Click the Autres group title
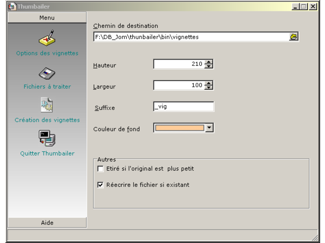 pos(107,160)
